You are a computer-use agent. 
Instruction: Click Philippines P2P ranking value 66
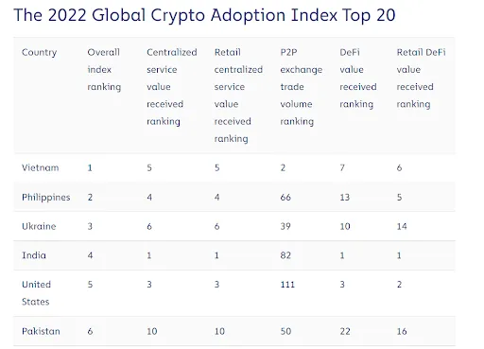285,198
